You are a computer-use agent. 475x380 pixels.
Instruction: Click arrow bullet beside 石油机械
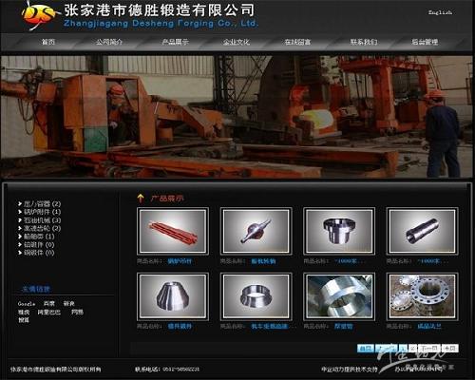click(20, 220)
